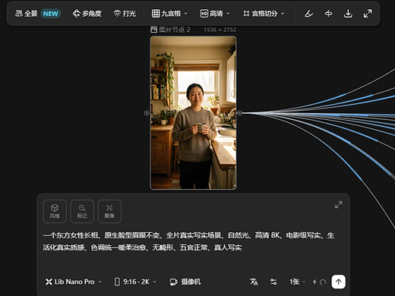The image size is (395, 296).
Task: Click the 标记 marker button
Action: pyautogui.click(x=82, y=211)
